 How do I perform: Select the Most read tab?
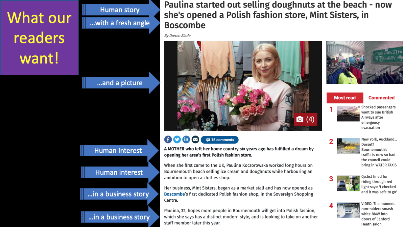pyautogui.click(x=345, y=98)
